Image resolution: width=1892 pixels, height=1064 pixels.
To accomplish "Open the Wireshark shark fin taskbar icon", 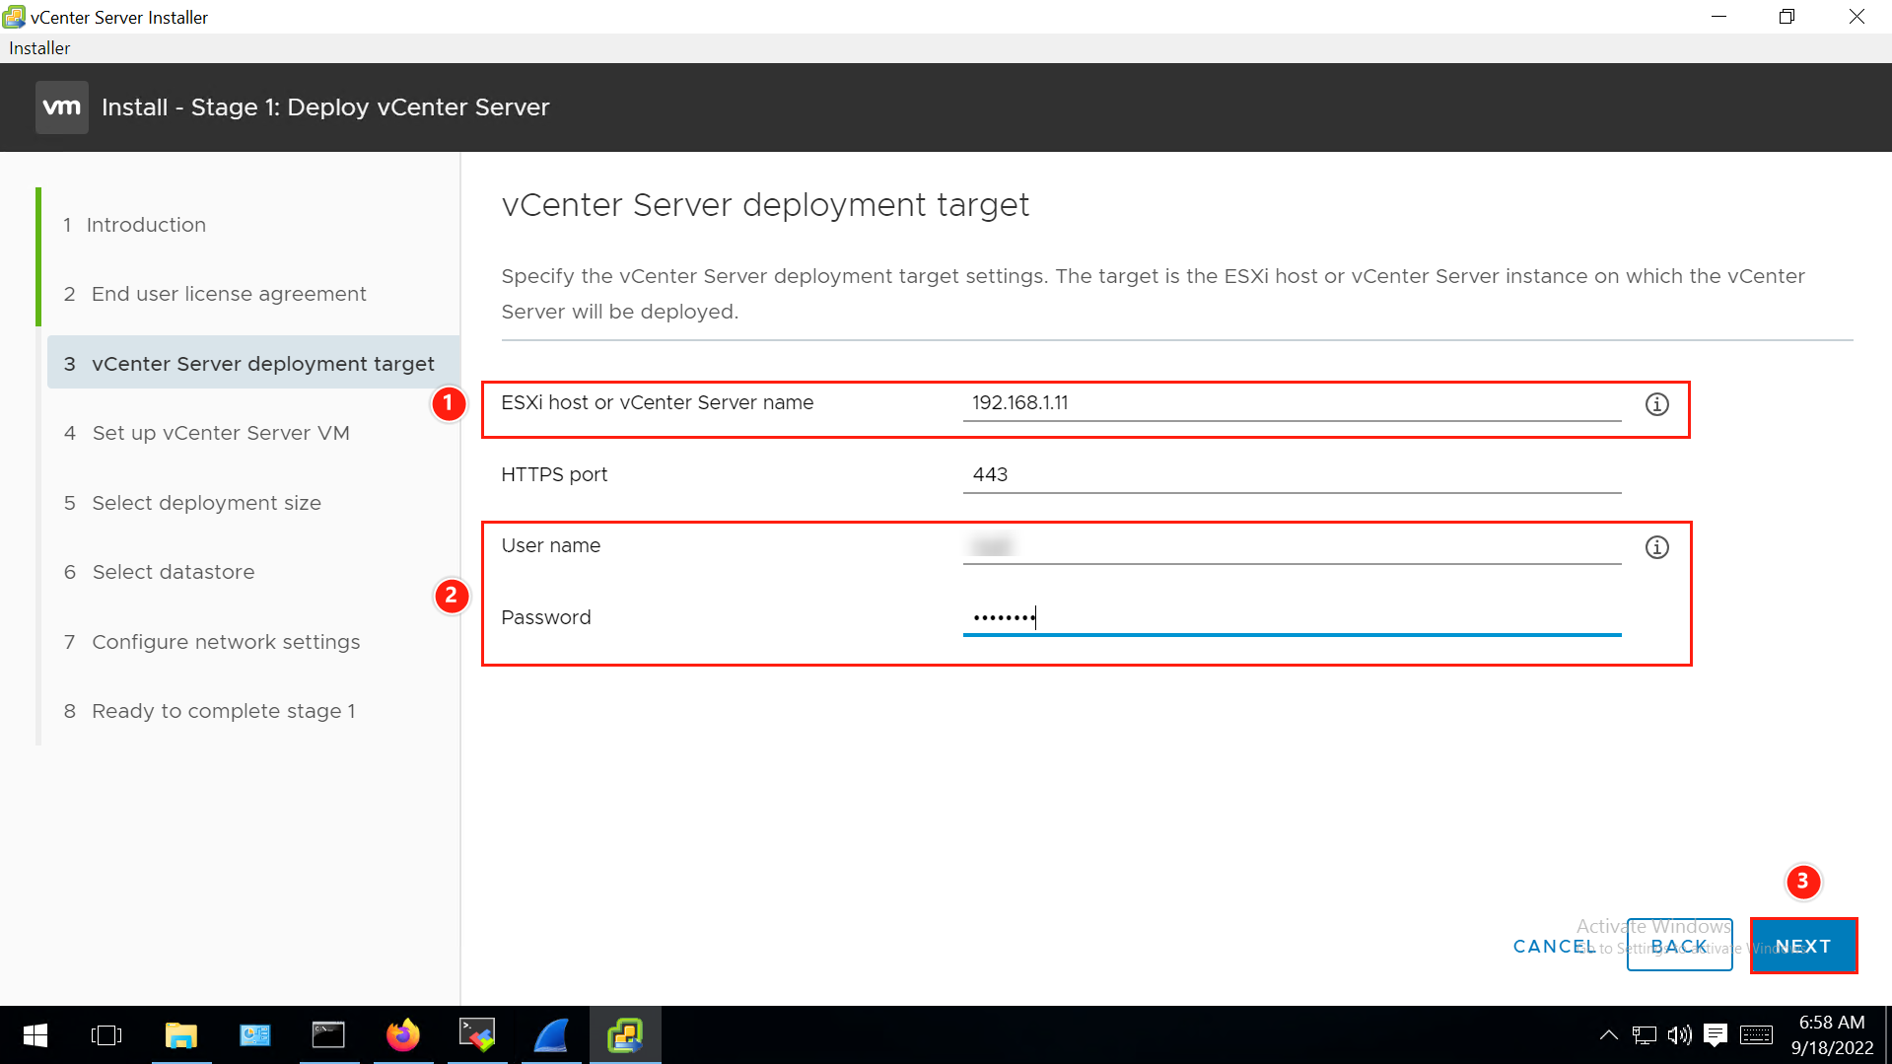I will tap(551, 1035).
